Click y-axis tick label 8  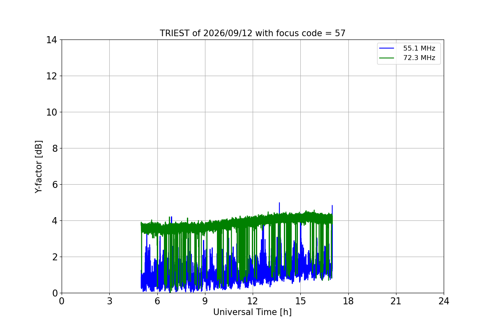coord(54,148)
